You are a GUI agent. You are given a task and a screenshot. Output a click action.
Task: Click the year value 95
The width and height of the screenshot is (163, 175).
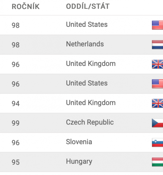[16, 162]
